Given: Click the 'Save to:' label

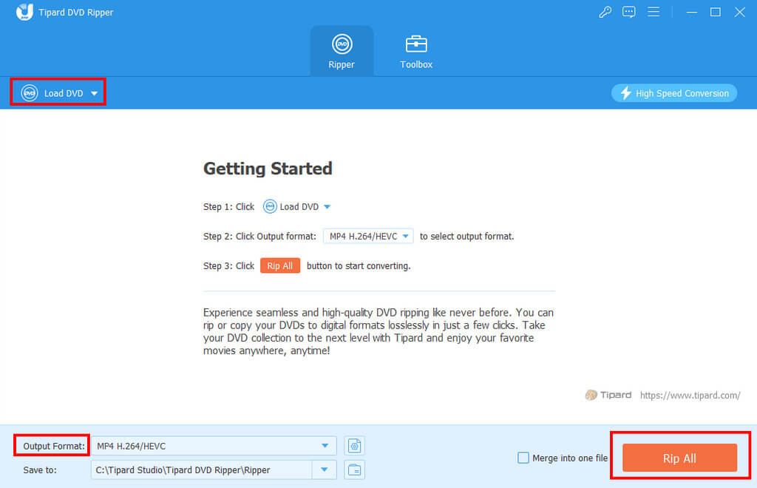Looking at the screenshot, I should pyautogui.click(x=40, y=470).
